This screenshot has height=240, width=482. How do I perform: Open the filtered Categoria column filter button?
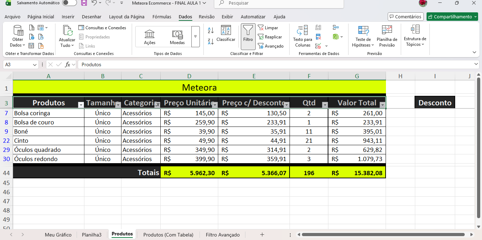pyautogui.click(x=157, y=105)
